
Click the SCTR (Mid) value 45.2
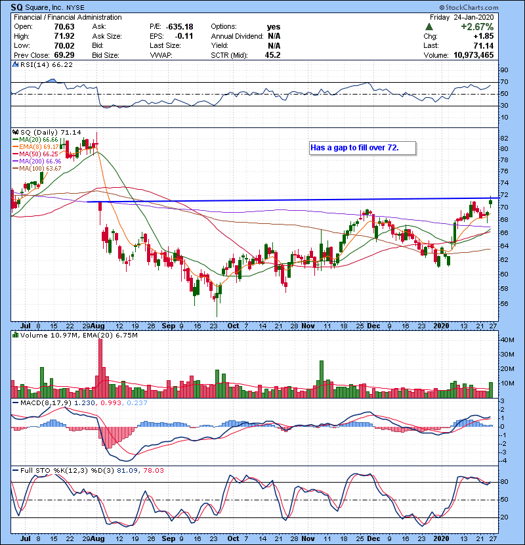click(273, 55)
